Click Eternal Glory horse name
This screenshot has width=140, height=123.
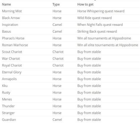12,72
